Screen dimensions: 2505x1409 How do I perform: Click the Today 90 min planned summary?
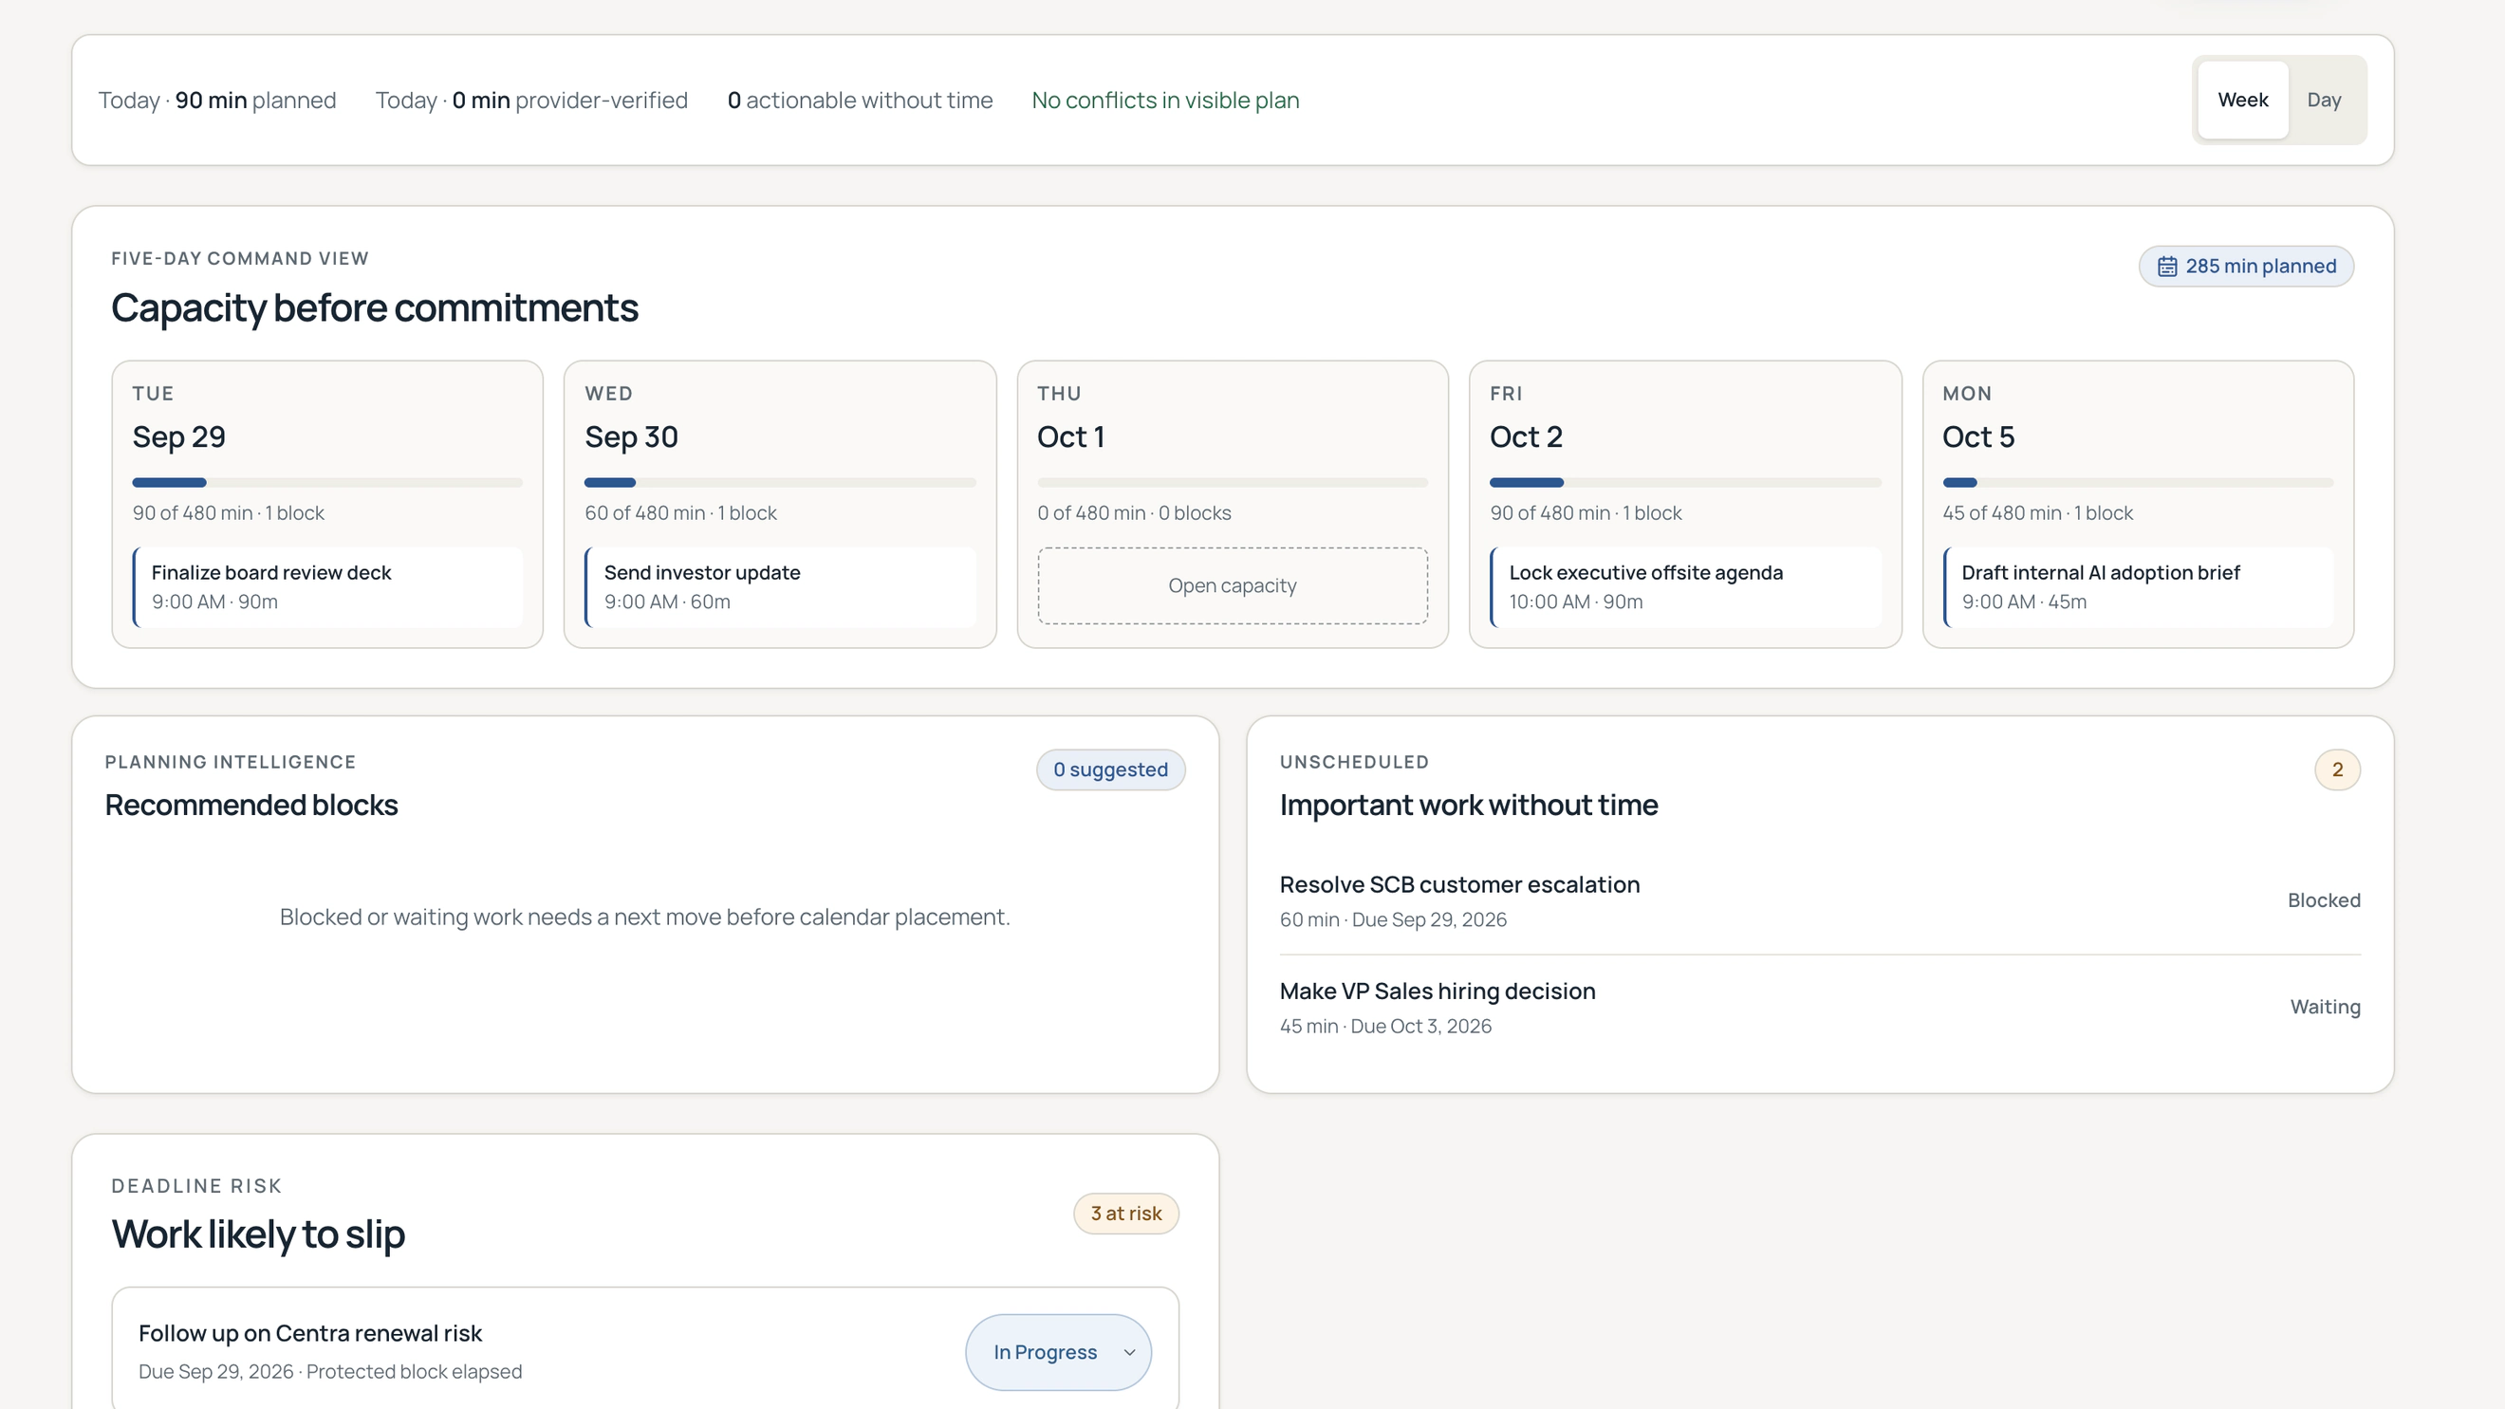point(217,101)
